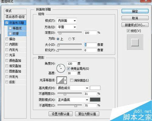Select the 下 (Down) direction radio button
Screen dimensions: 152x121
(x=70, y=39)
